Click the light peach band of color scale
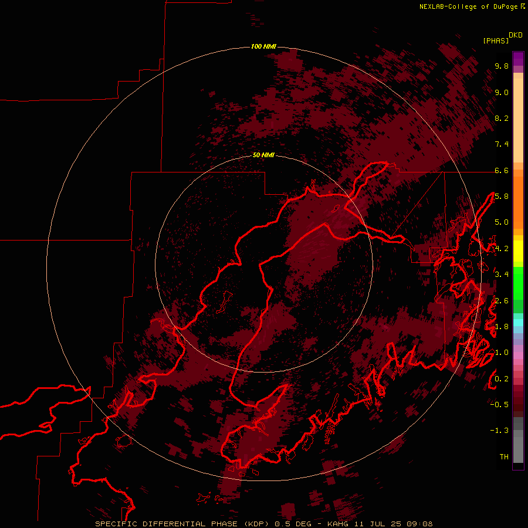Image resolution: width=528 pixels, height=528 pixels. click(x=518, y=121)
